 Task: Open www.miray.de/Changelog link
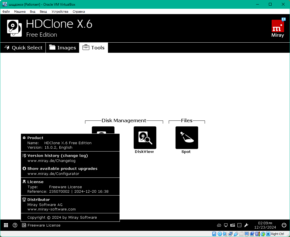tap(51, 161)
